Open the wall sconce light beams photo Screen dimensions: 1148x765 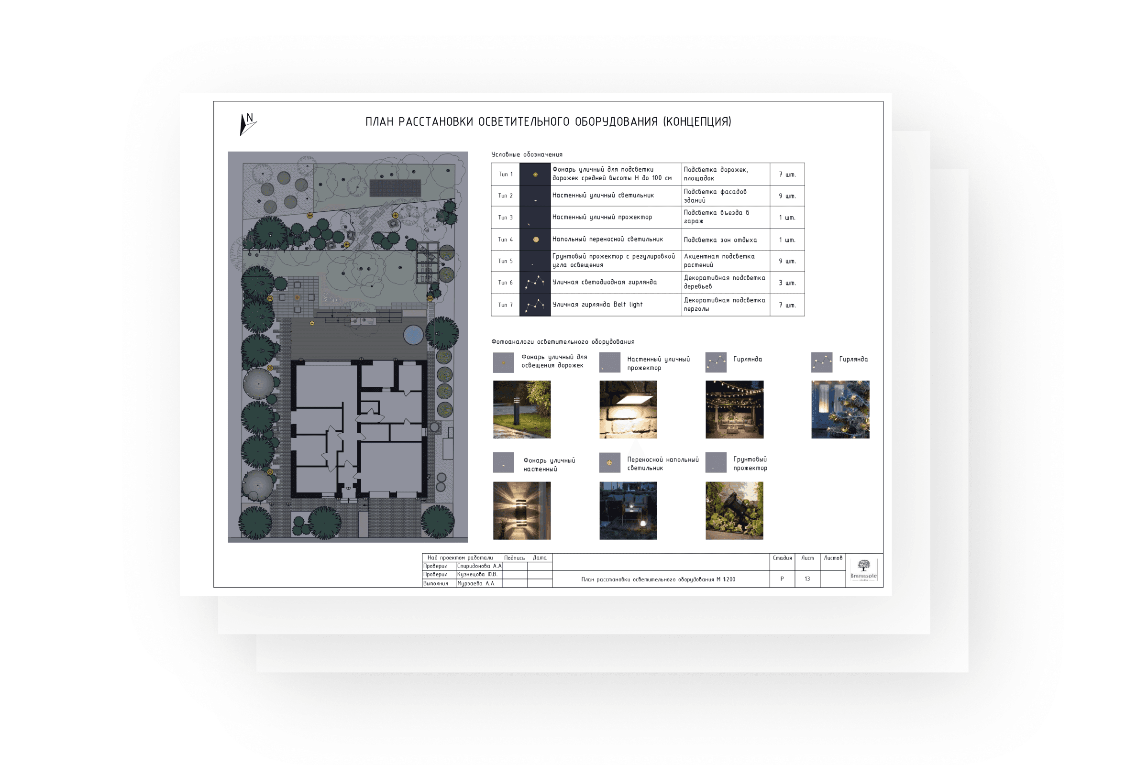pos(522,510)
